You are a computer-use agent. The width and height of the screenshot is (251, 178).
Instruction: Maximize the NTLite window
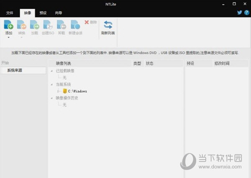[234, 4]
